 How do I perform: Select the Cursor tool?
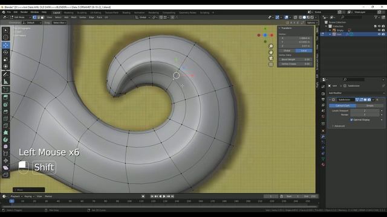pos(5,37)
